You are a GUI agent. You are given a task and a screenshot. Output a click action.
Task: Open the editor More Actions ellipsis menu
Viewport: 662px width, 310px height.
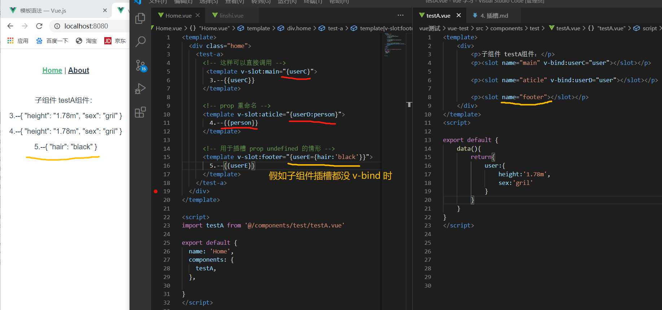tap(400, 15)
